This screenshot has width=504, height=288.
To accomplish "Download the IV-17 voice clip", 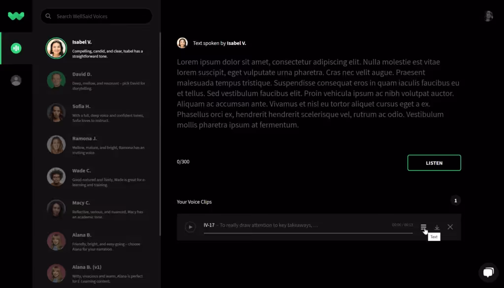I will tap(437, 227).
